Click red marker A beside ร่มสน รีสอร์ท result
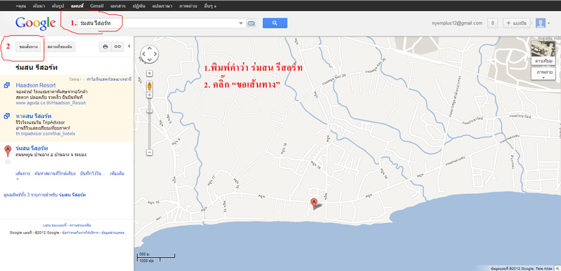This screenshot has width=561, height=271. pyautogui.click(x=7, y=151)
